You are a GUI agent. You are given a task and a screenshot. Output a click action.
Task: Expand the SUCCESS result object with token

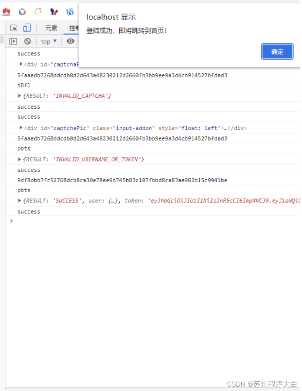(20, 201)
